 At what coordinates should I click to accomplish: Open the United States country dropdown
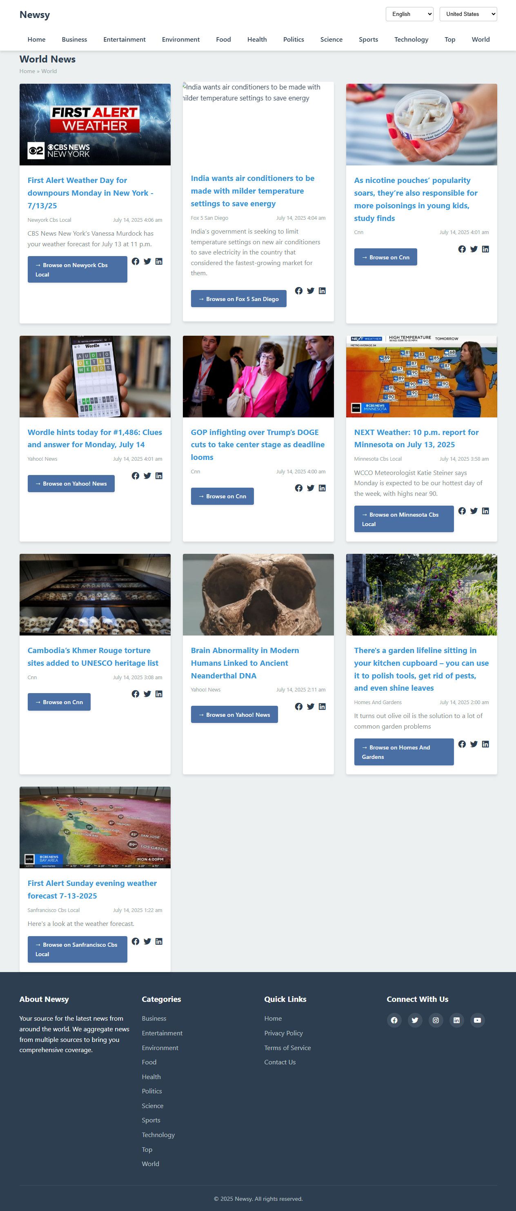(x=468, y=14)
